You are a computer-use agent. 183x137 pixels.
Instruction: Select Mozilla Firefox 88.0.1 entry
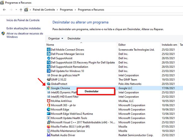[70, 127]
